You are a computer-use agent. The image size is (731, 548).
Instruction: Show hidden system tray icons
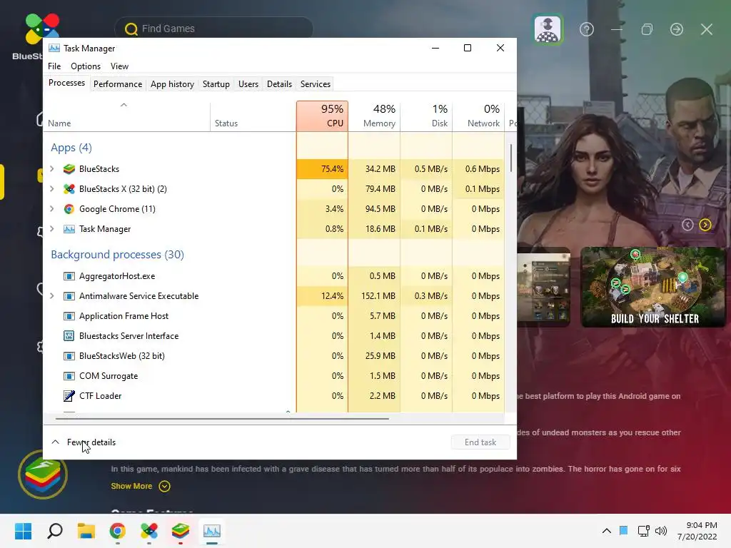(x=607, y=531)
